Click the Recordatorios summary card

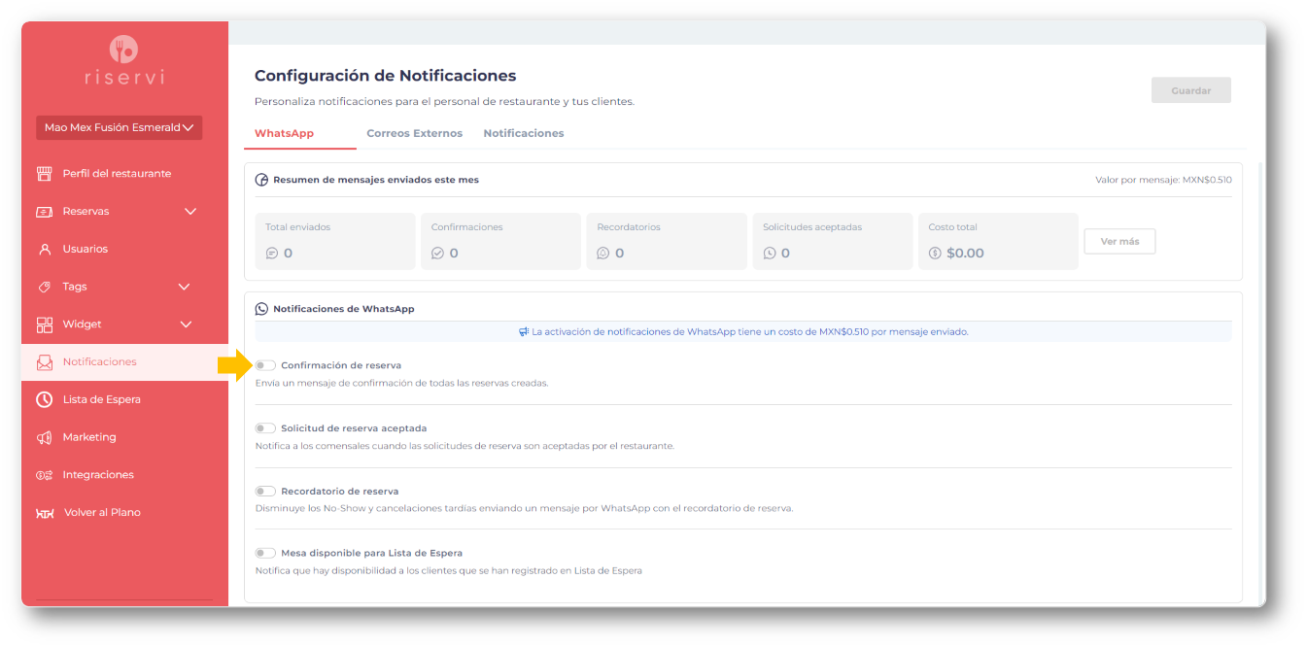tap(667, 241)
